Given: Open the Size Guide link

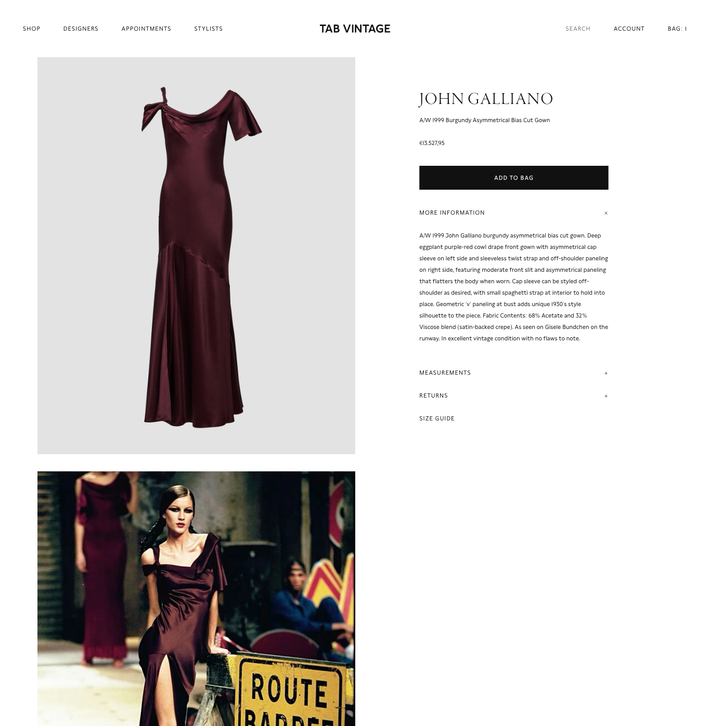Looking at the screenshot, I should (437, 418).
